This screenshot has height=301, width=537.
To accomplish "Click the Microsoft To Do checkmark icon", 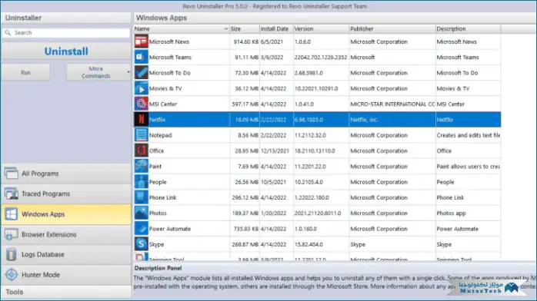I will pos(141,73).
